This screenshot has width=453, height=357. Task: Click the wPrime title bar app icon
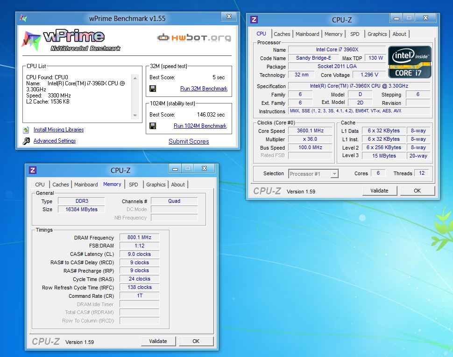click(x=23, y=19)
